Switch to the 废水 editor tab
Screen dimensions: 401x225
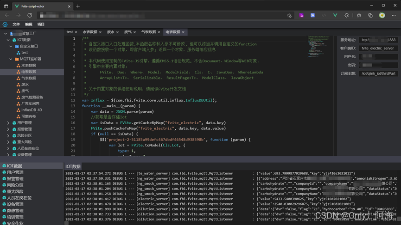[111, 32]
